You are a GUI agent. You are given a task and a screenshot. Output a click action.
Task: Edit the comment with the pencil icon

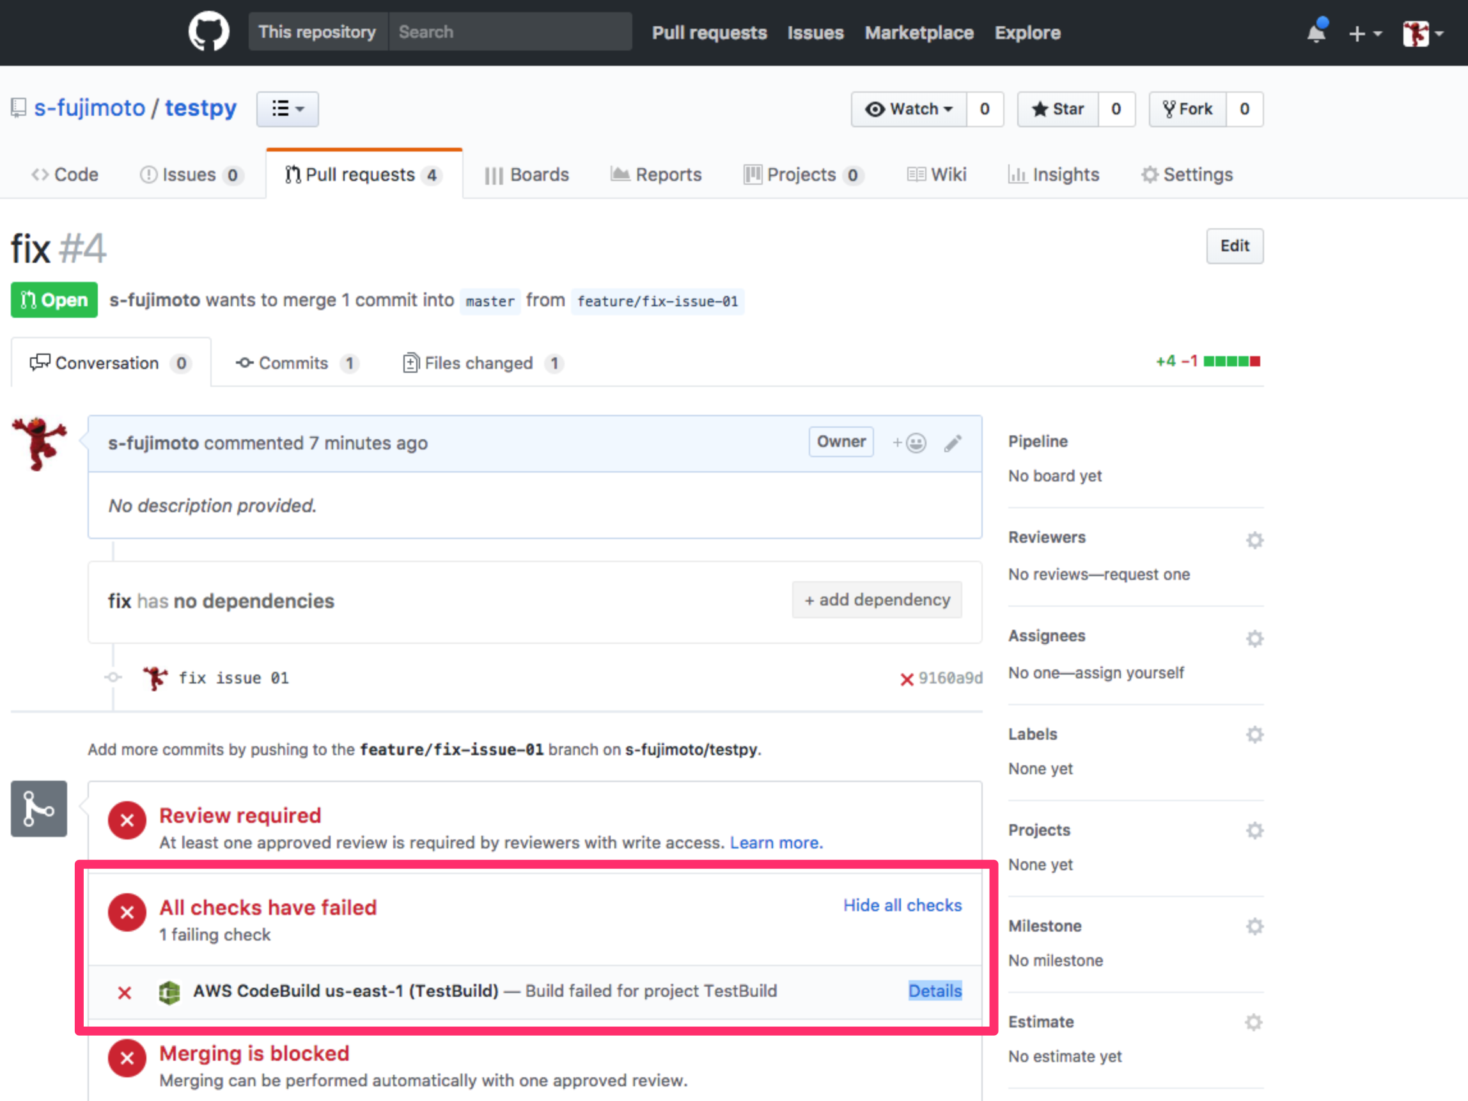[x=954, y=442]
